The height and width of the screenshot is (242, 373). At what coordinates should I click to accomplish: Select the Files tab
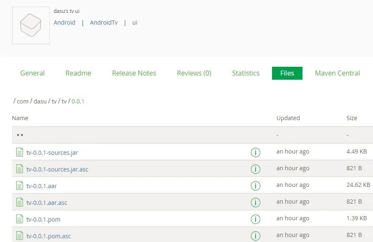[287, 73]
